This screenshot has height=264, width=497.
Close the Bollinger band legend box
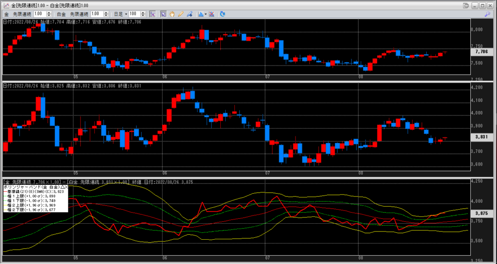coord(66,186)
